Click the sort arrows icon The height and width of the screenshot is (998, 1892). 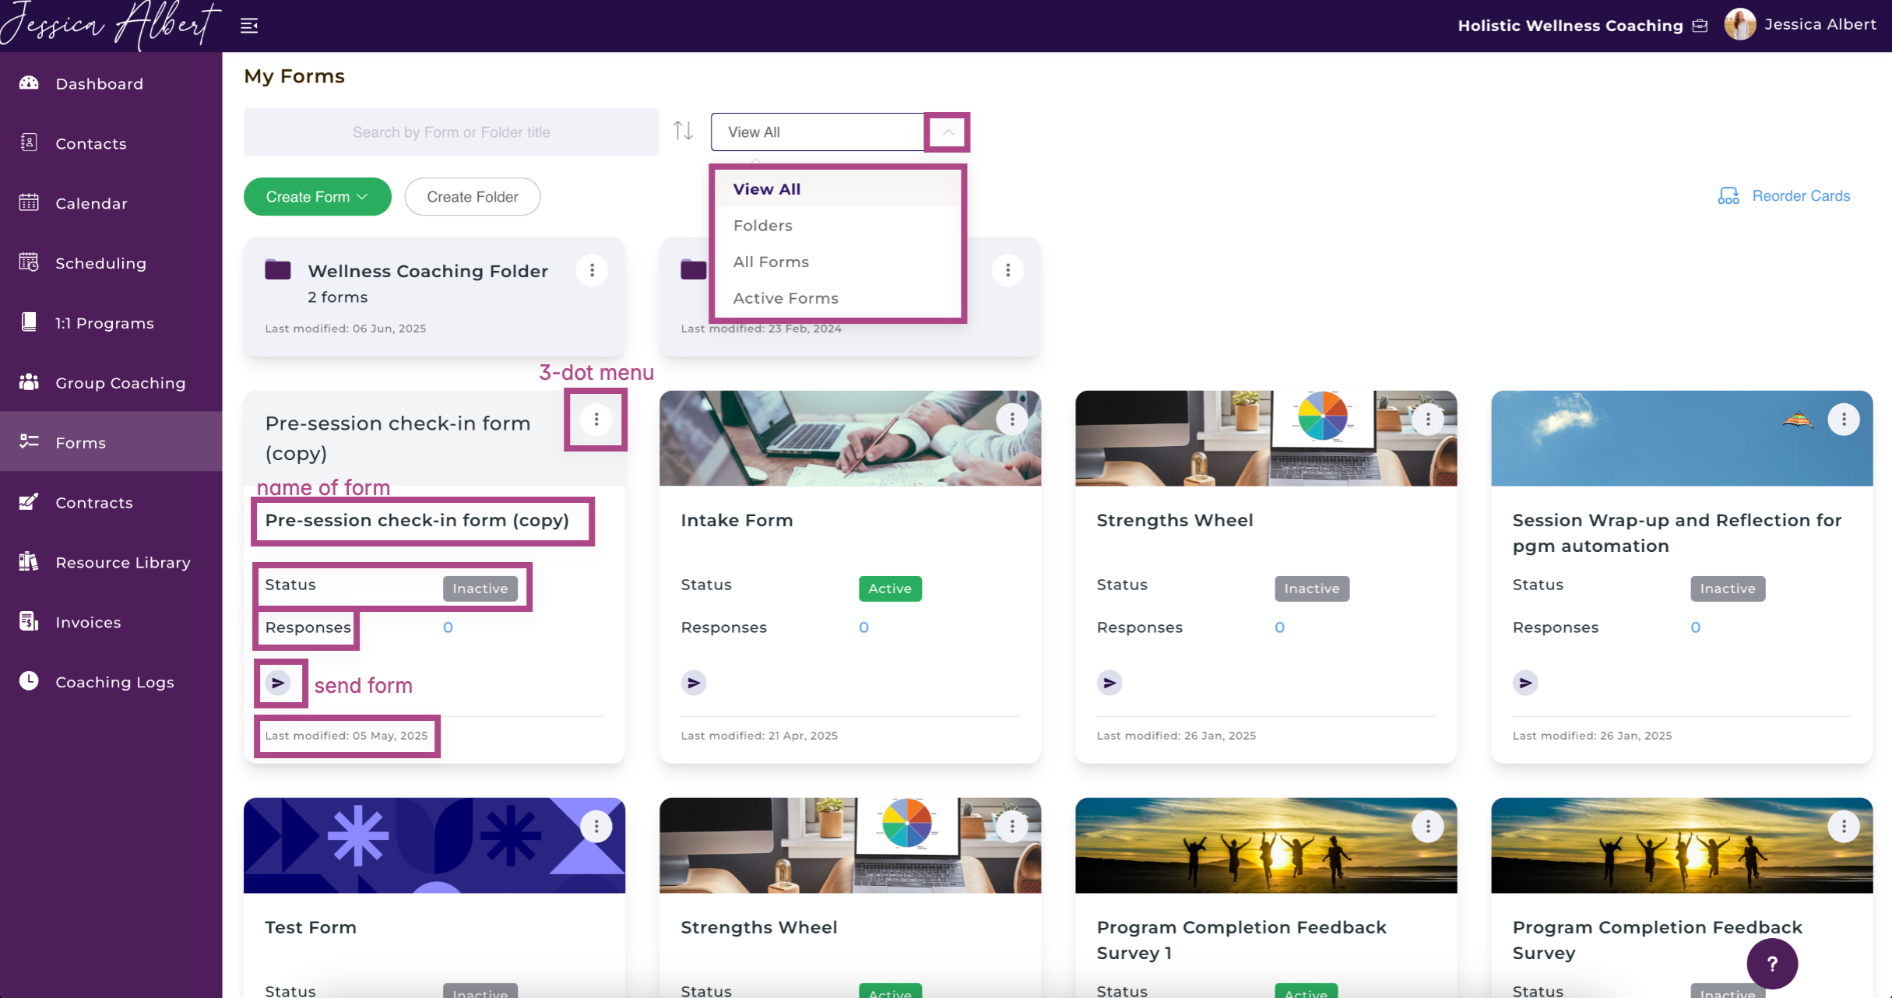[683, 130]
